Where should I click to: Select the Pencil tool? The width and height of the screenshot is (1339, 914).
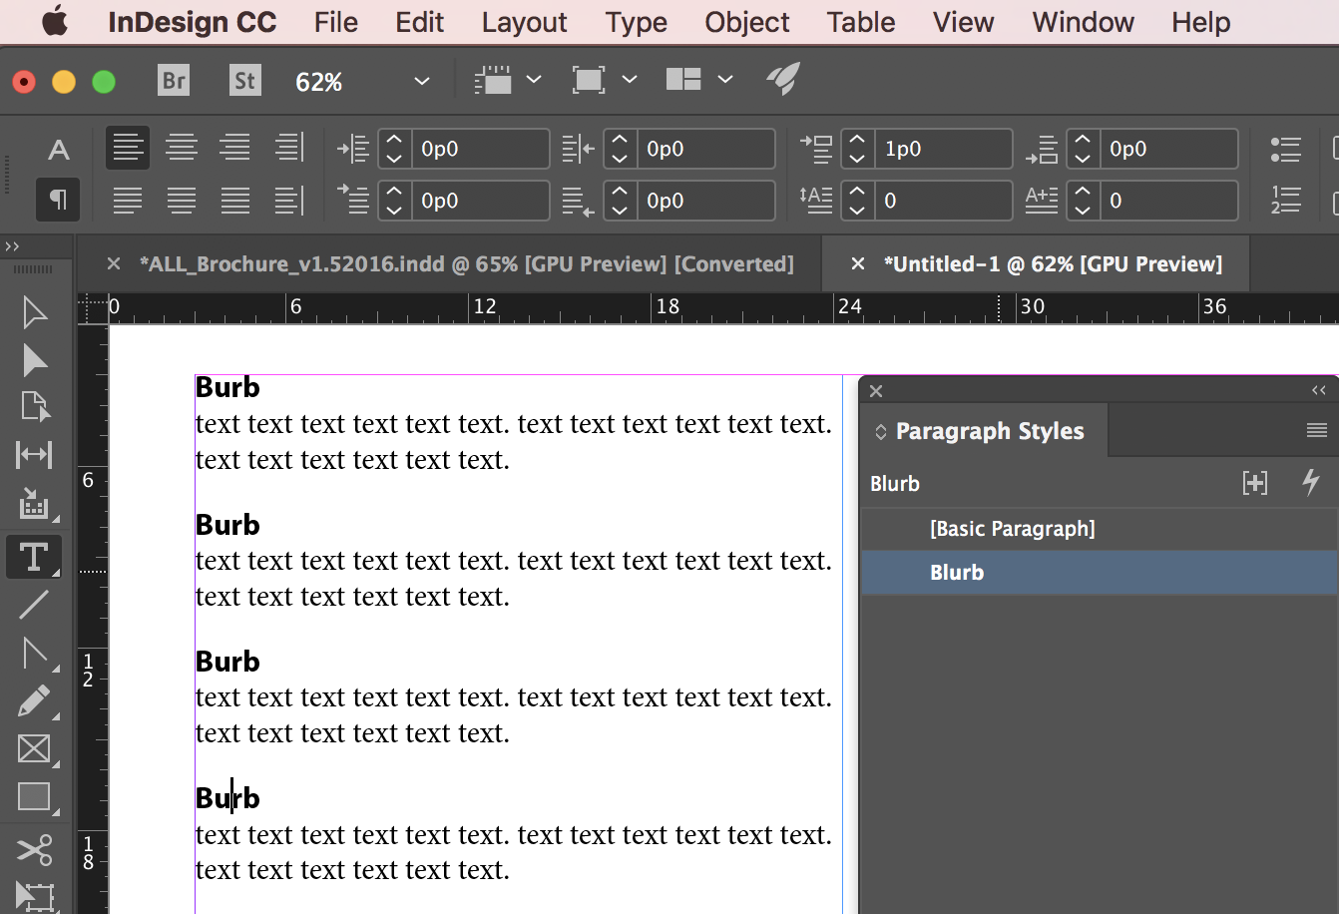click(34, 701)
